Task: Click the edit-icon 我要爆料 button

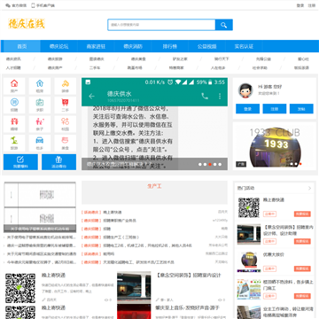Action: [x=20, y=162]
